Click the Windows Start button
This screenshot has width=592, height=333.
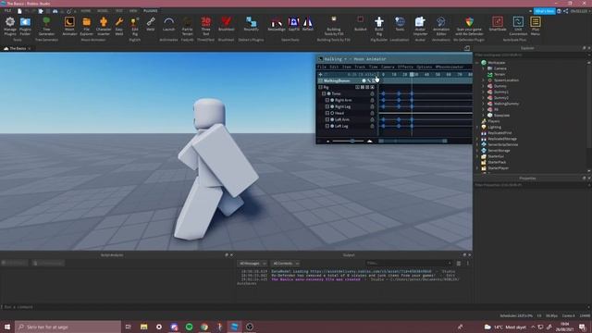[x=7, y=327]
